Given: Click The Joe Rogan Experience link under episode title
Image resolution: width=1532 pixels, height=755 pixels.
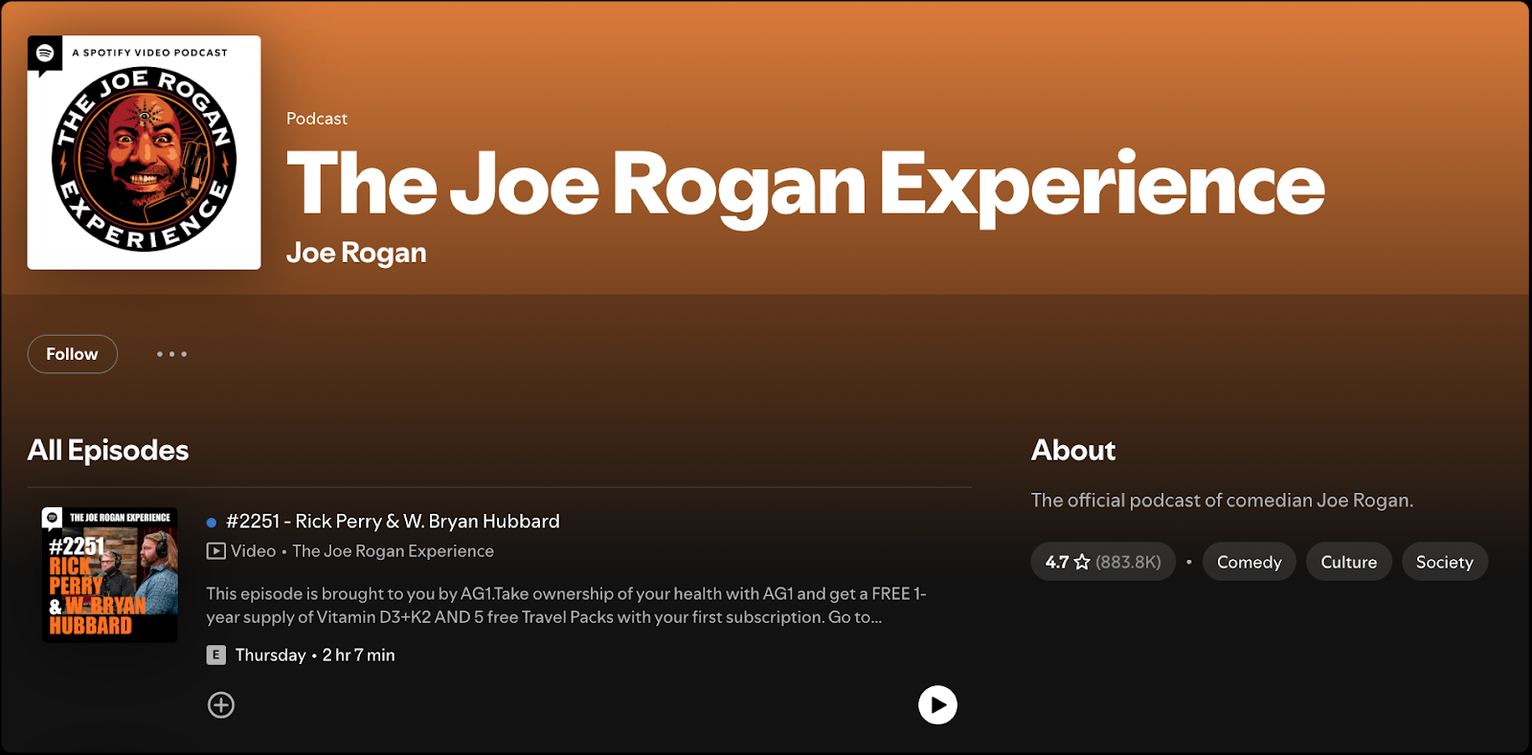Looking at the screenshot, I should click(394, 551).
